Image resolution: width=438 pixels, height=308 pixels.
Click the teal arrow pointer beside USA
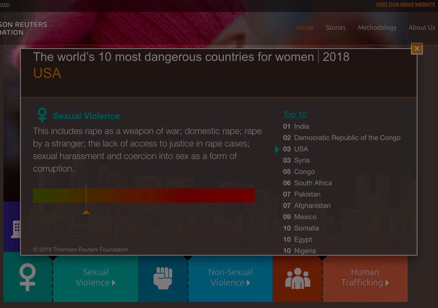click(x=277, y=149)
